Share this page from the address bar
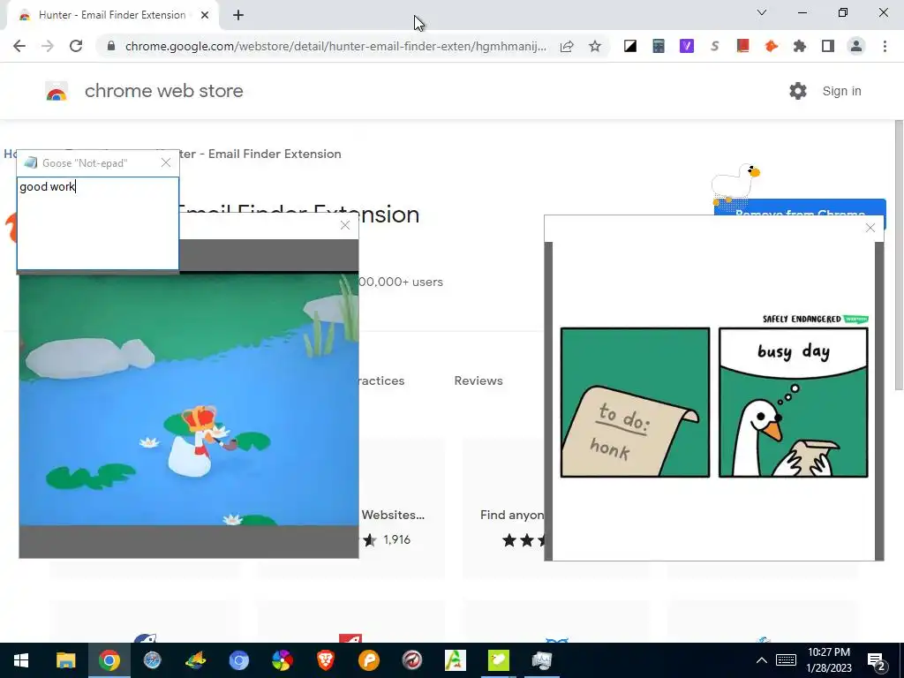 (x=567, y=46)
